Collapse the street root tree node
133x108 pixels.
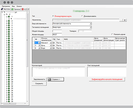click(2, 12)
